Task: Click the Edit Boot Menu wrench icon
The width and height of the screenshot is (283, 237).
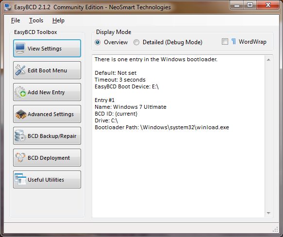Action: (x=20, y=70)
